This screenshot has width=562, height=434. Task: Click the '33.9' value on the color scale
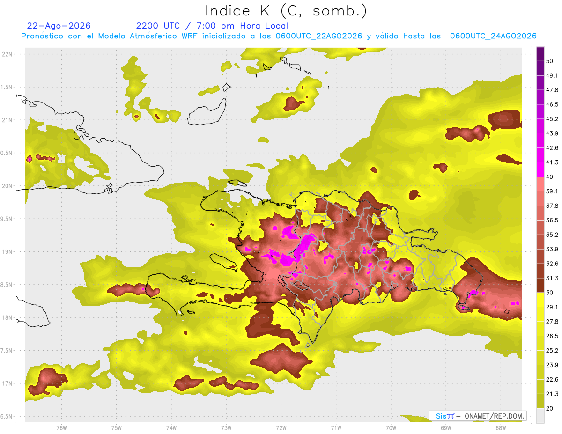pos(552,249)
